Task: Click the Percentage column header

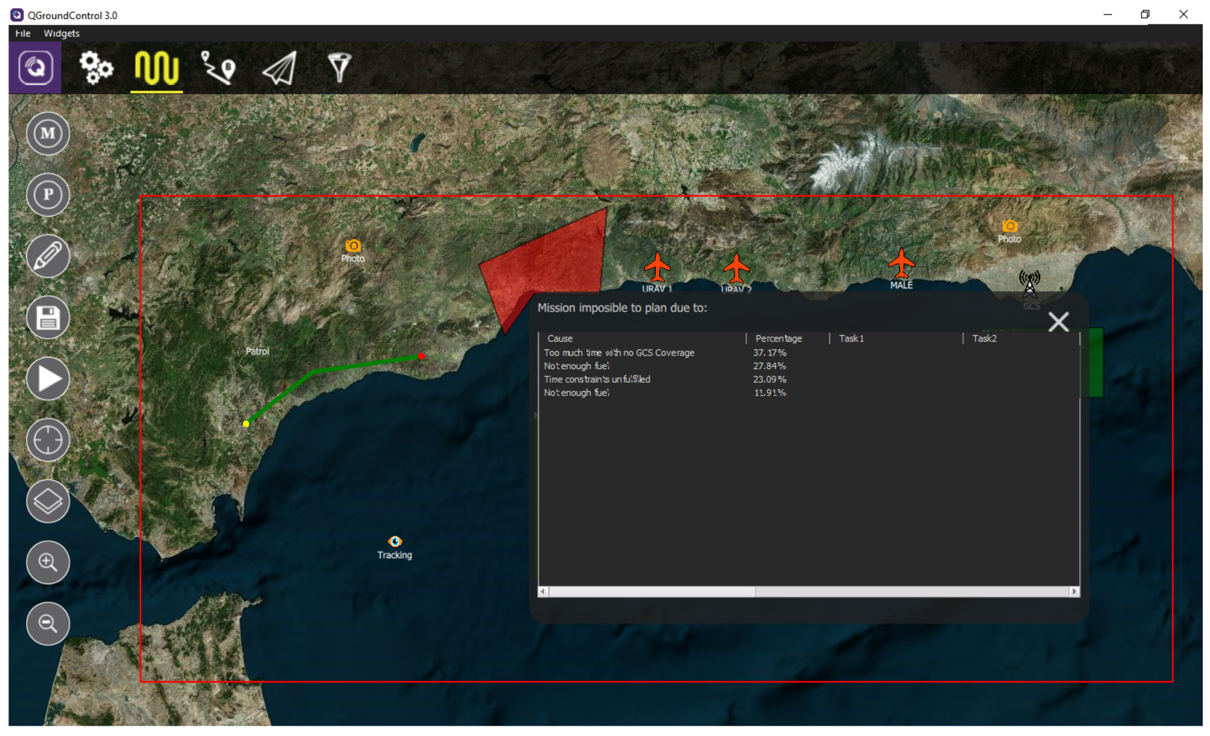Action: pos(779,339)
